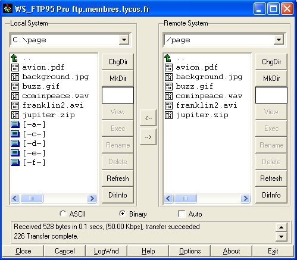Click the WS_FTP95 title bar application icon

pyautogui.click(x=8, y=9)
